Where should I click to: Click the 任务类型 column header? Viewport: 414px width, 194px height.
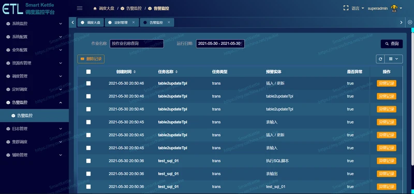(219, 72)
